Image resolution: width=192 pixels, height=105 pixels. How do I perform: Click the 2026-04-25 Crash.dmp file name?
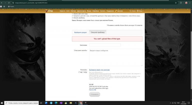tap(98, 86)
